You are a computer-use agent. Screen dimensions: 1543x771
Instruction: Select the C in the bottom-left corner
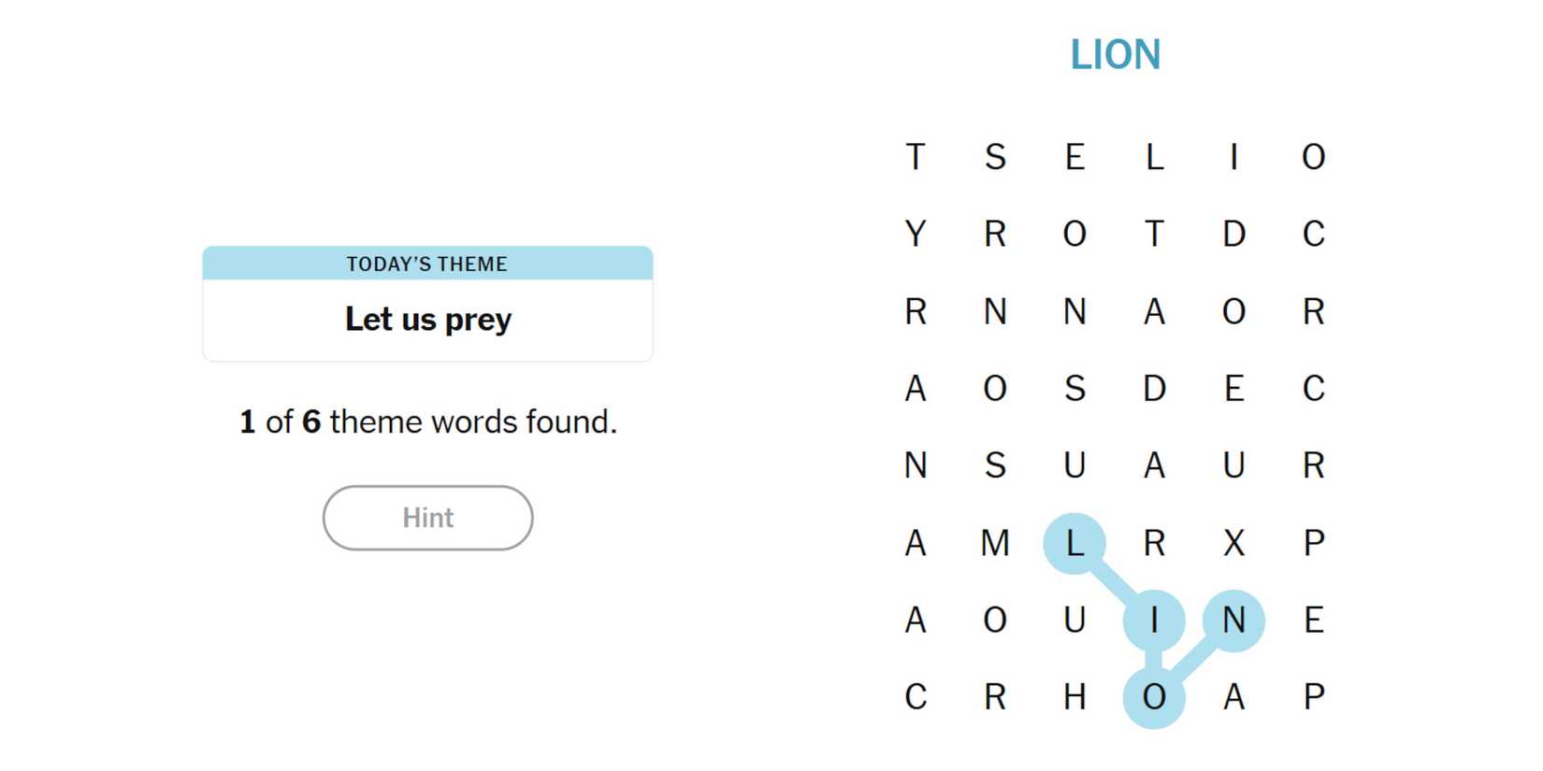tap(916, 697)
